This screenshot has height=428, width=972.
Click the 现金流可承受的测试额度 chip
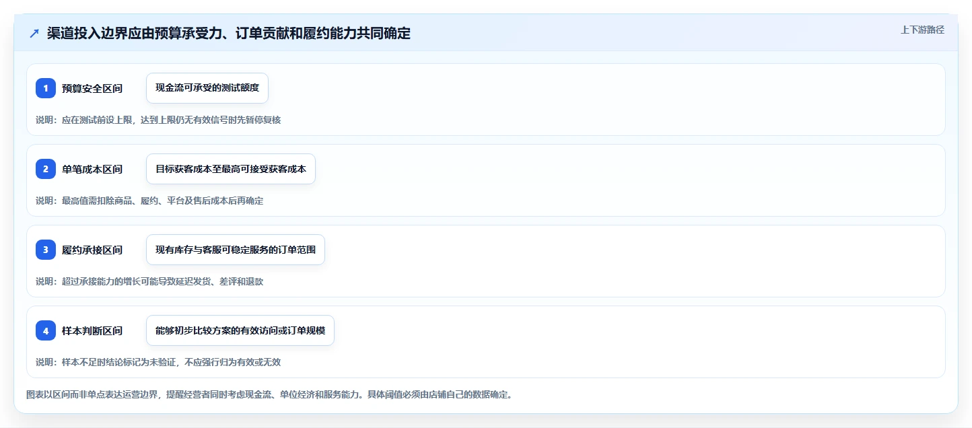click(x=207, y=88)
